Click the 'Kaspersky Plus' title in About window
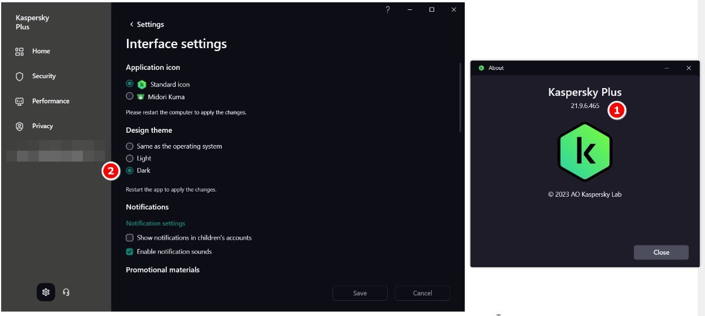This screenshot has height=316, width=705. pyautogui.click(x=585, y=92)
